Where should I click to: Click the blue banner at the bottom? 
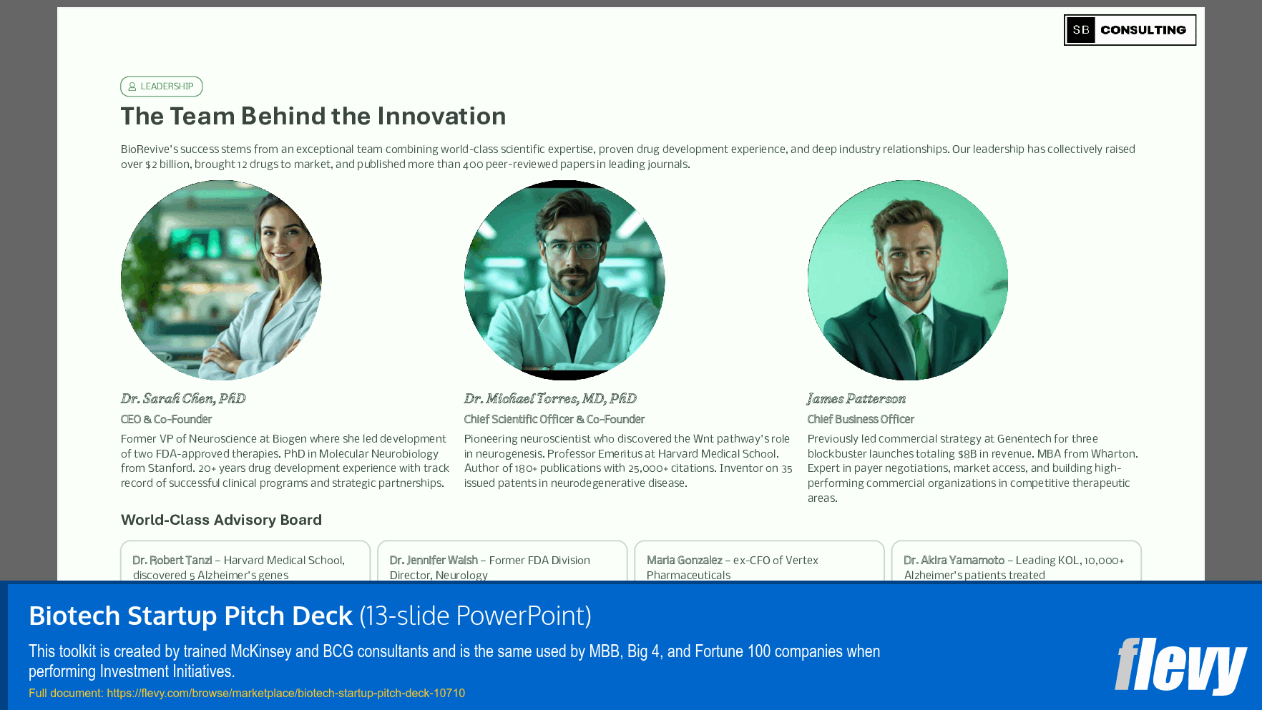point(630,647)
